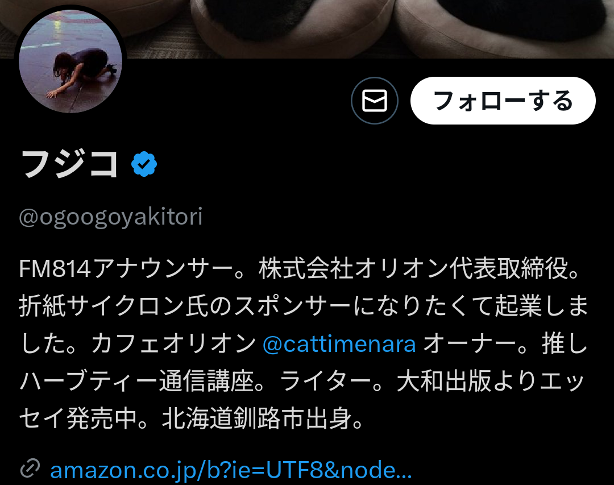Select the display name フジコ
The image size is (614, 485).
pos(69,164)
